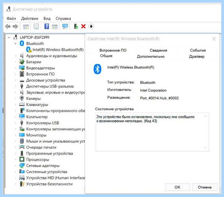This screenshot has width=224, height=197.
Task: Collapse the LAPTOP-8SIFDPPI root node
Action: [9, 37]
